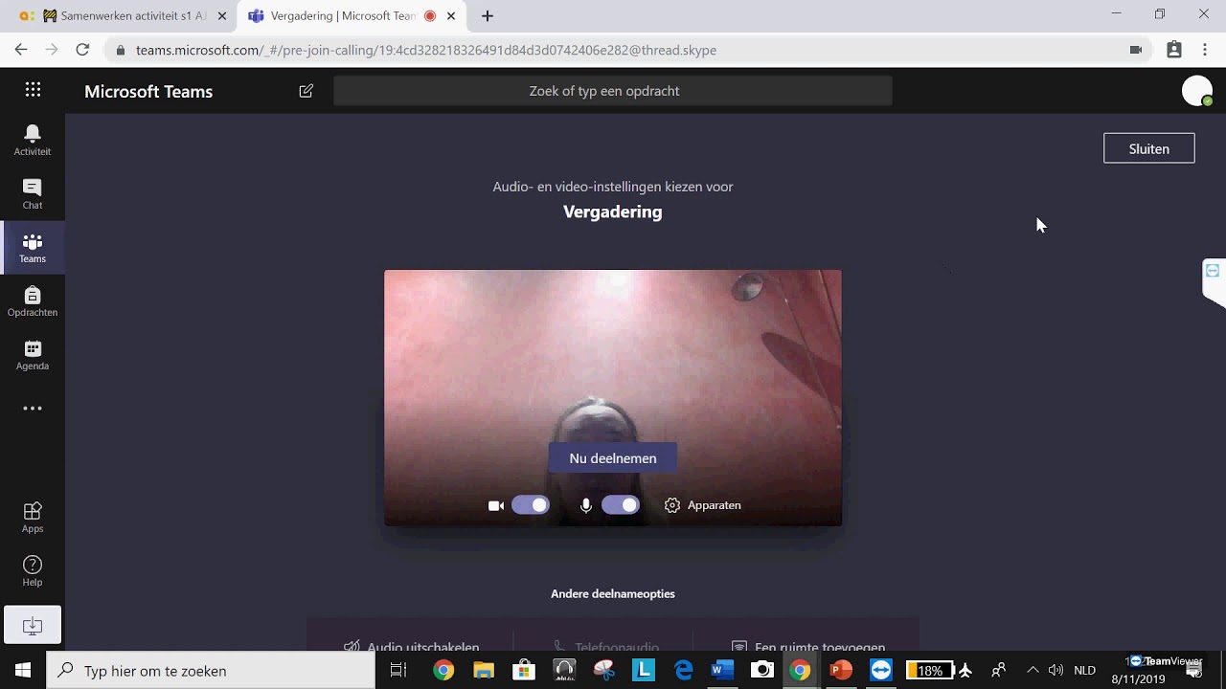1226x689 pixels.
Task: Show hidden system tray icons
Action: click(x=1033, y=671)
